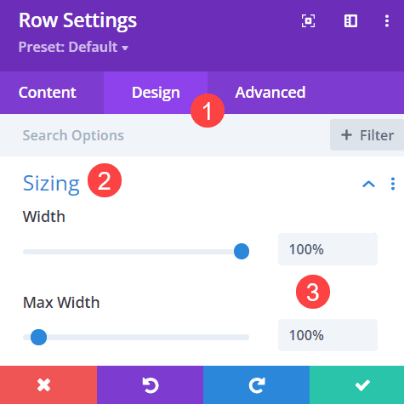Click the blue redo button
The image size is (404, 404).
256,385
